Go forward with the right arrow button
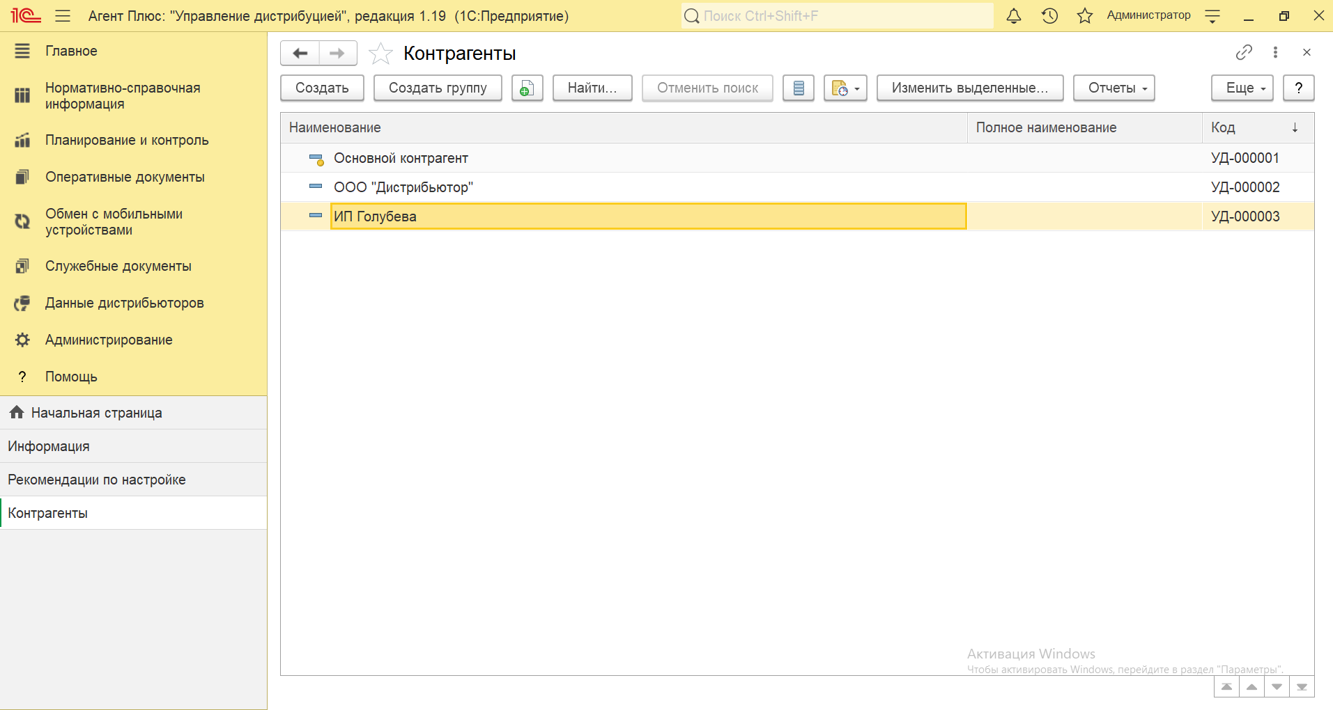The height and width of the screenshot is (710, 1333). coord(338,53)
